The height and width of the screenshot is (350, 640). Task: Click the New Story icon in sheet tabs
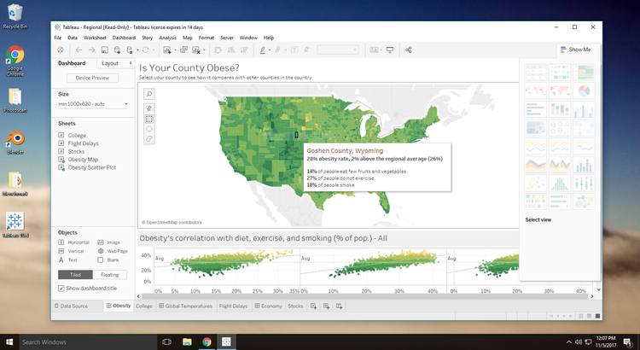(x=339, y=306)
